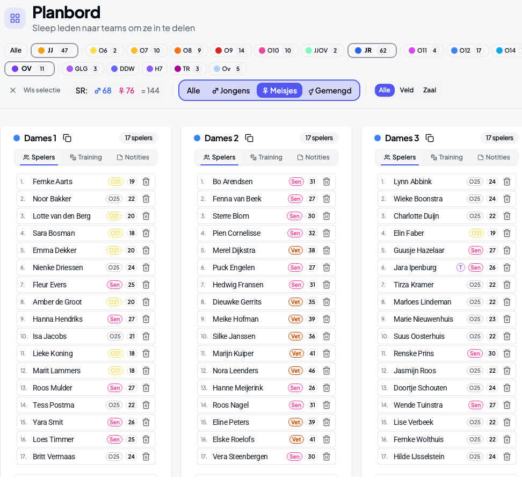Click the duplicate icon beside Dames 2

[249, 138]
